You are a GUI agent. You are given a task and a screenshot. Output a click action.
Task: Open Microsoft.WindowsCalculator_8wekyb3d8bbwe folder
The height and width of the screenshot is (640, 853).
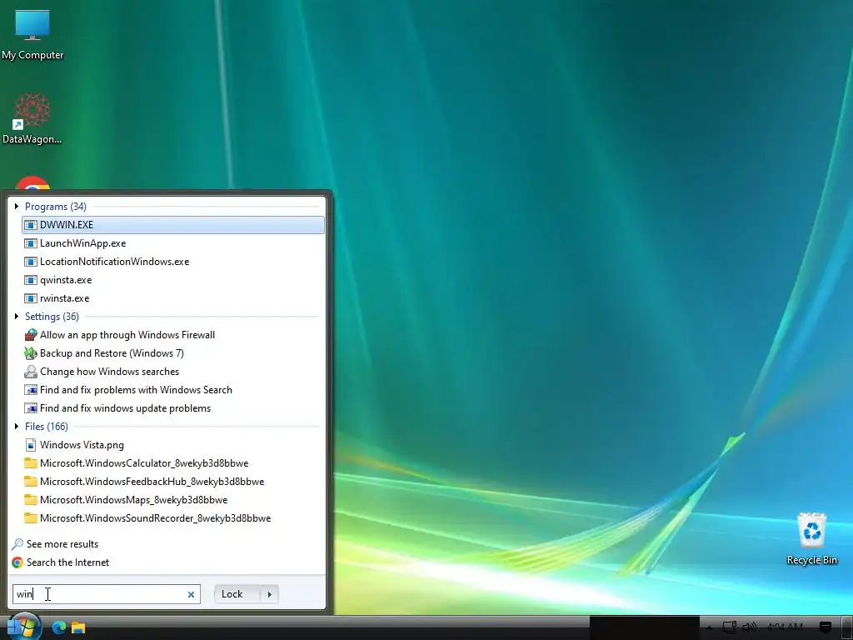[x=173, y=463]
